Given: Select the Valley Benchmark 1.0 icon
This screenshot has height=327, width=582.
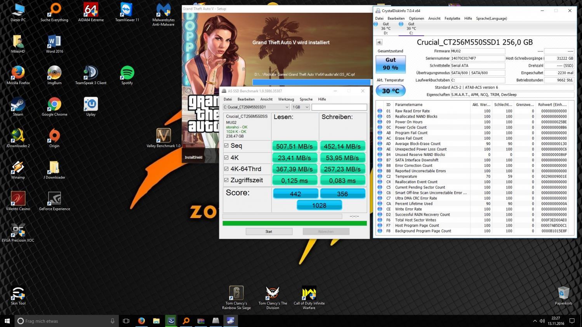Looking at the screenshot, I should (163, 138).
